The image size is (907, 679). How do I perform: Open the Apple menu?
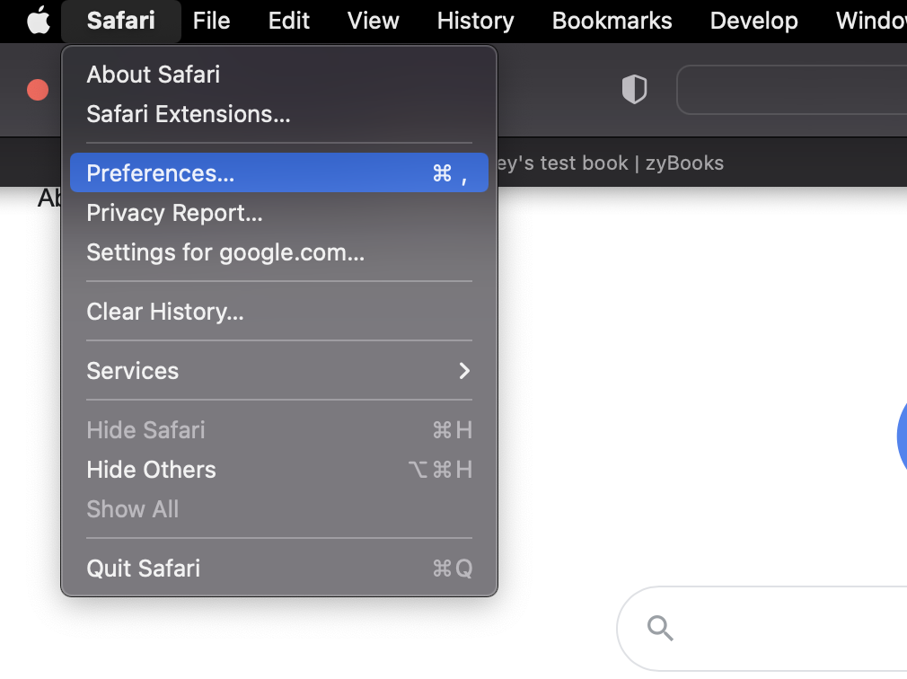click(x=39, y=22)
